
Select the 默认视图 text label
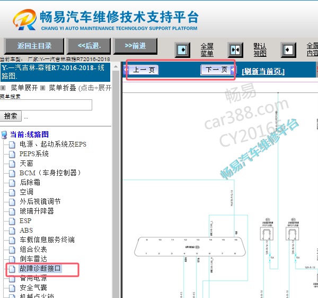pos(260,50)
